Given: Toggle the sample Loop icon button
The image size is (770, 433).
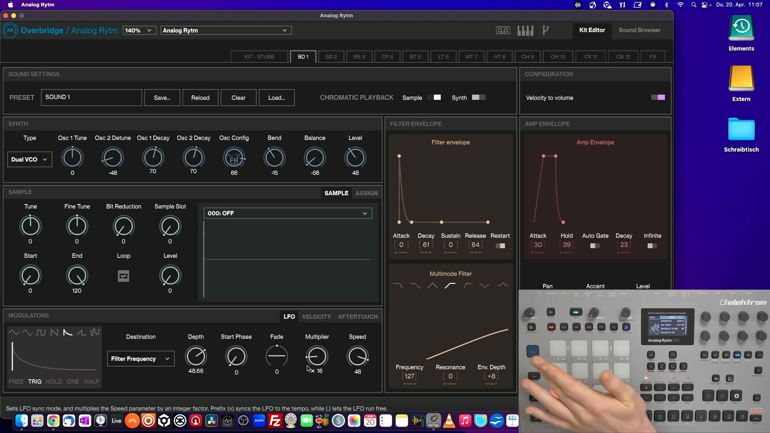Looking at the screenshot, I should (124, 276).
